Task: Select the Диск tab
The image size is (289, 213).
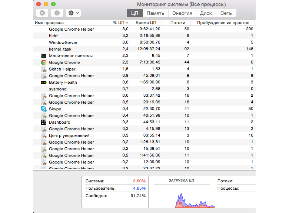Action: tap(206, 13)
